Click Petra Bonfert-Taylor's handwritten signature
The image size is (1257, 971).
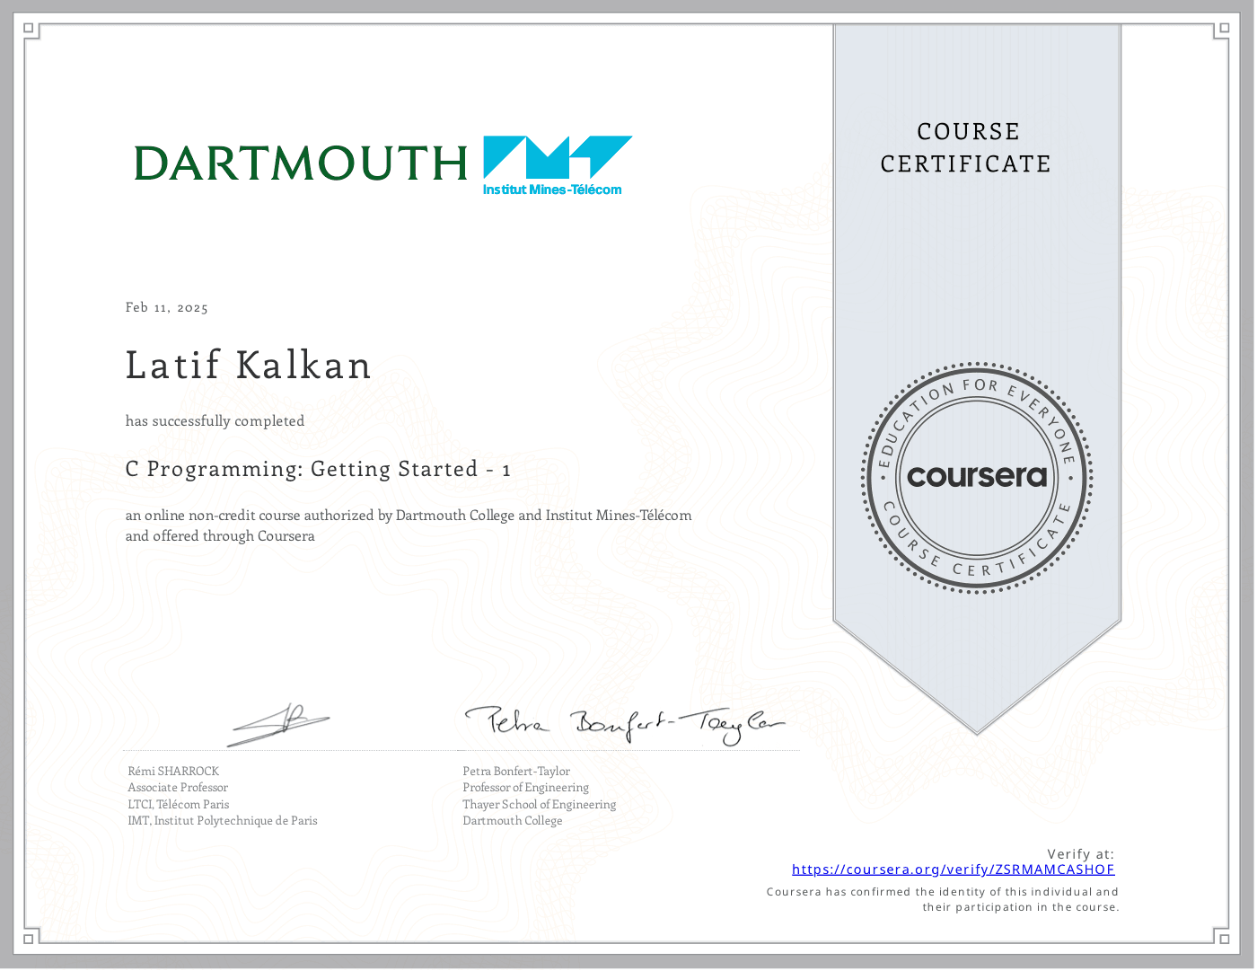pyautogui.click(x=625, y=724)
